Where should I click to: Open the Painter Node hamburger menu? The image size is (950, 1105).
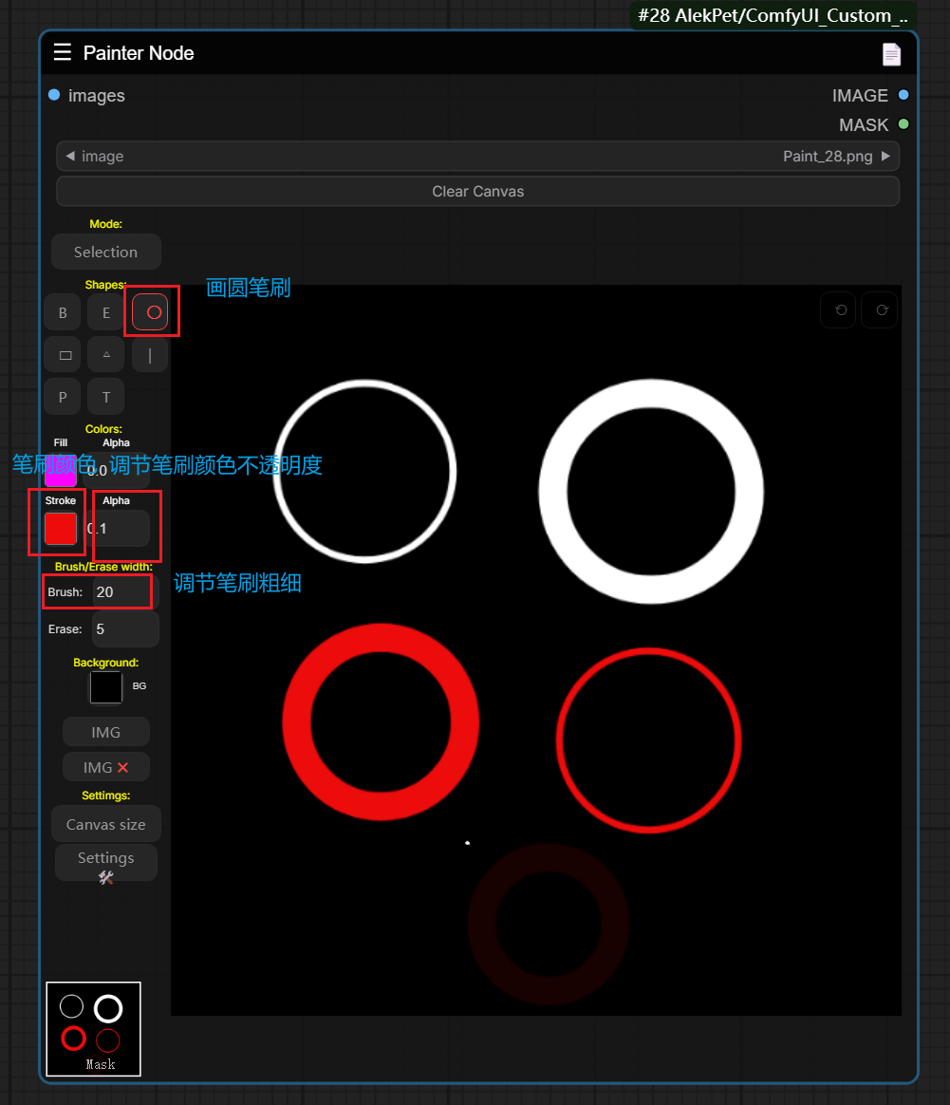[x=63, y=53]
